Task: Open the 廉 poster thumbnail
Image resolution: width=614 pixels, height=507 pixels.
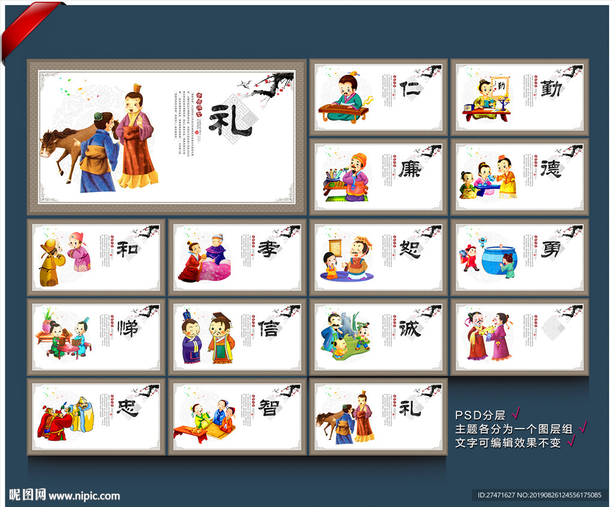Action: [x=378, y=177]
